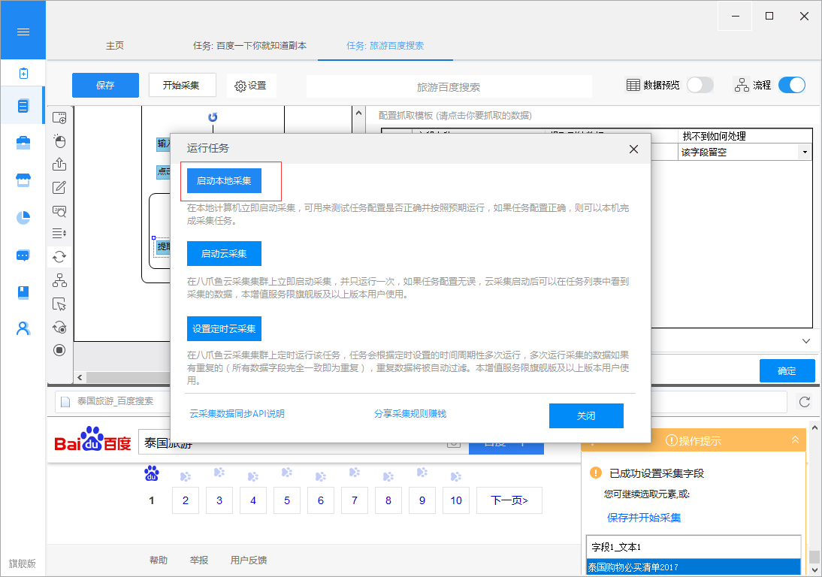Viewport: 822px width, 577px height.
Task: Select the switch dropdown list tool
Action: [59, 233]
